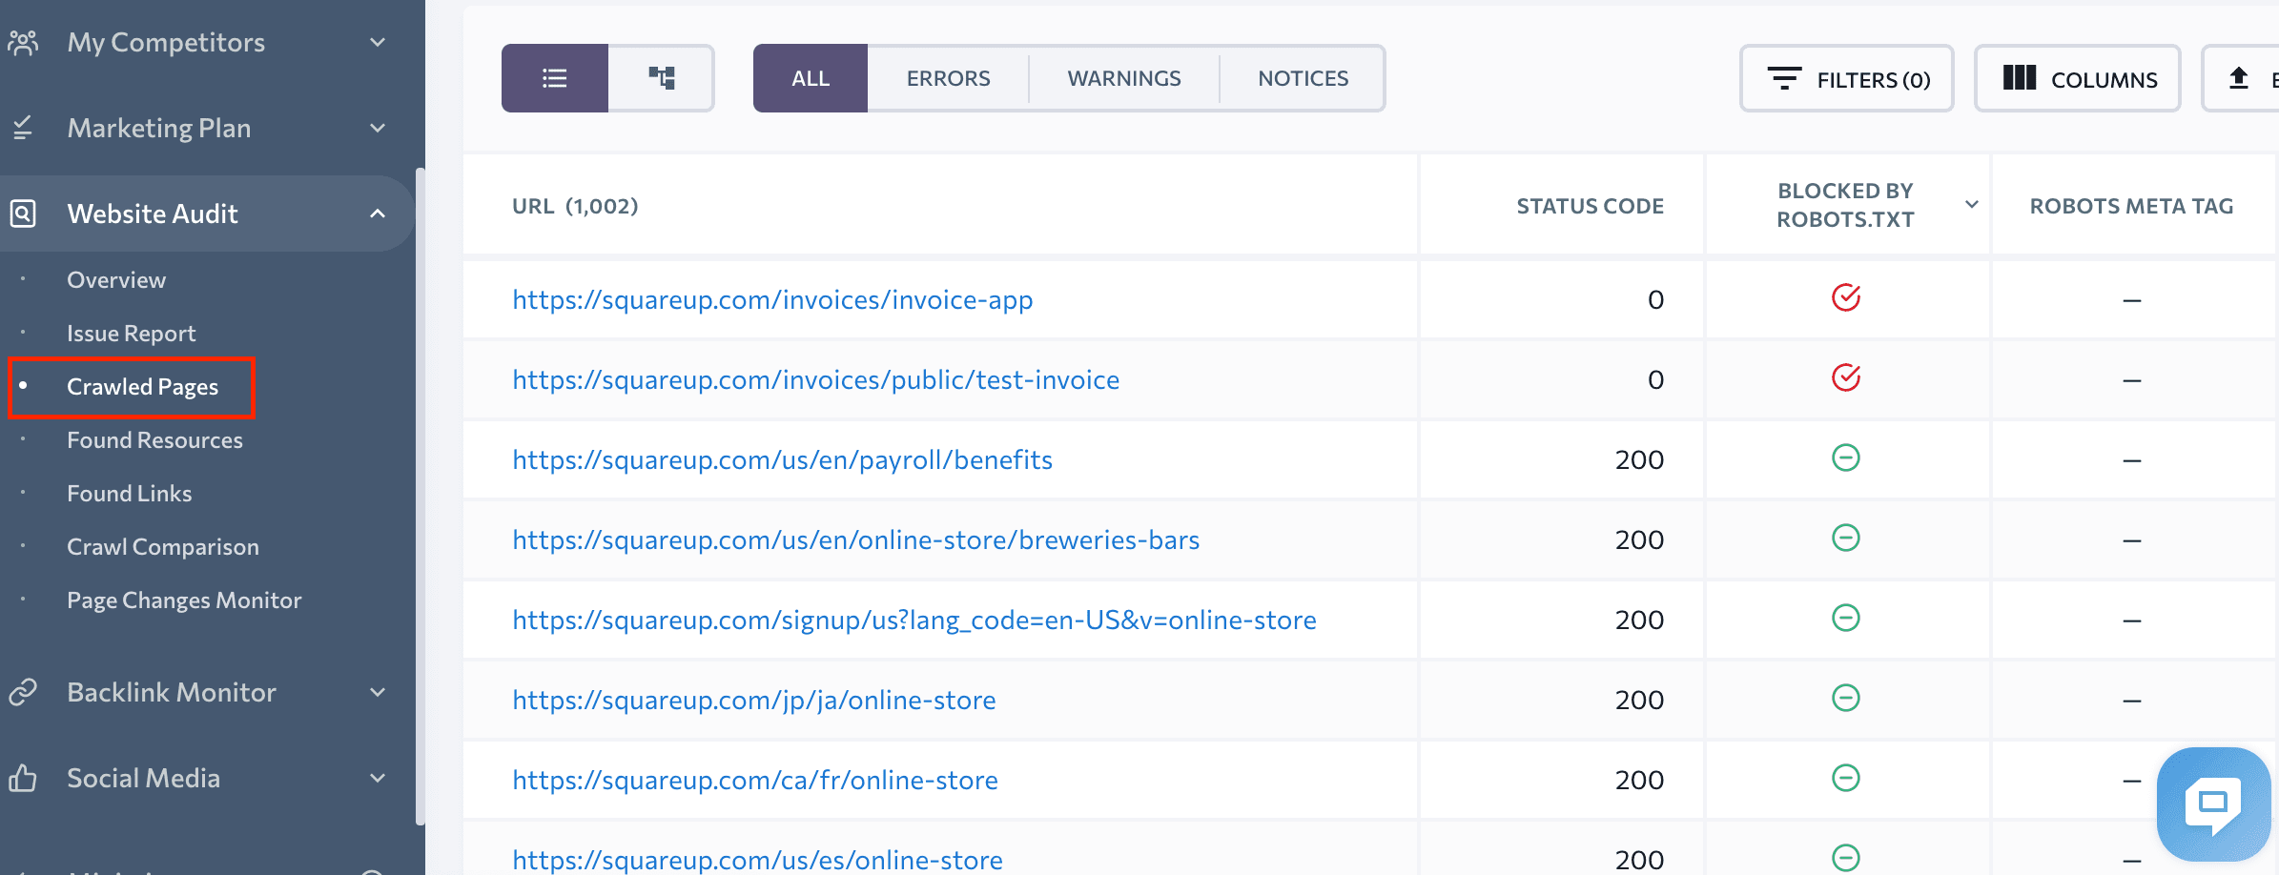Open Crawl Comparison in sidebar

tap(162, 547)
